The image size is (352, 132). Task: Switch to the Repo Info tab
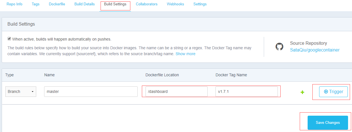[15, 4]
